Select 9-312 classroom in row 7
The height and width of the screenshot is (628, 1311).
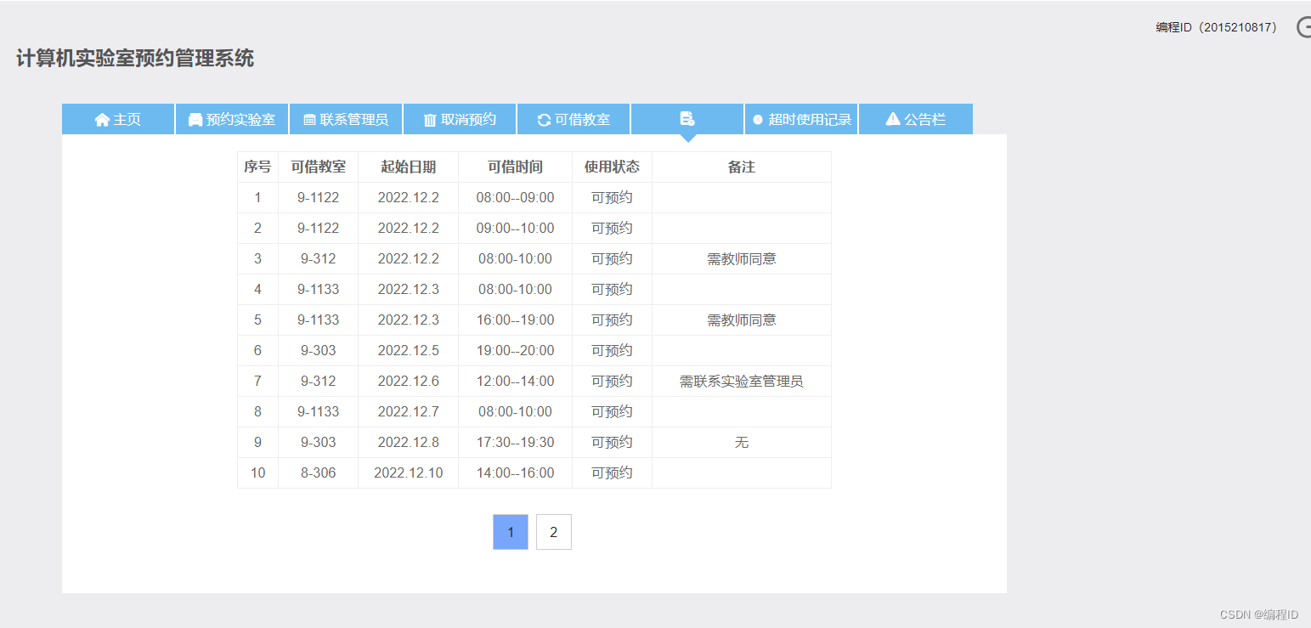tap(319, 382)
